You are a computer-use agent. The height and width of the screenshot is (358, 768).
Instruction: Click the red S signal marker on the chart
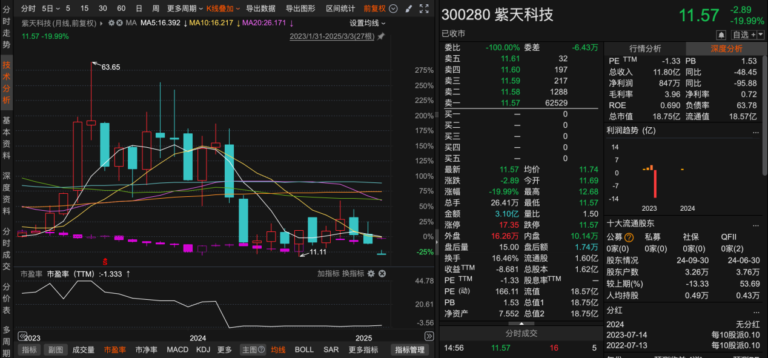pyautogui.click(x=105, y=262)
